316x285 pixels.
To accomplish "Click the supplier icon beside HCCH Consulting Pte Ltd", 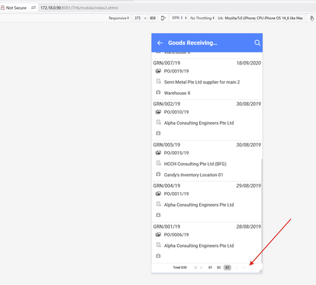I will [x=159, y=163].
